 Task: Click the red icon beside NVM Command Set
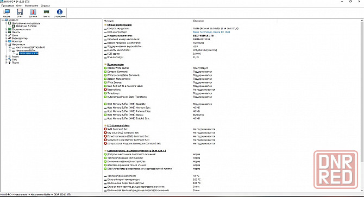tap(105, 129)
